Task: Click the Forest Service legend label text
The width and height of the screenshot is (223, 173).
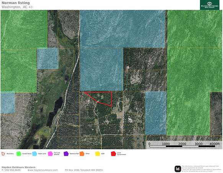Action: [x=27, y=154]
